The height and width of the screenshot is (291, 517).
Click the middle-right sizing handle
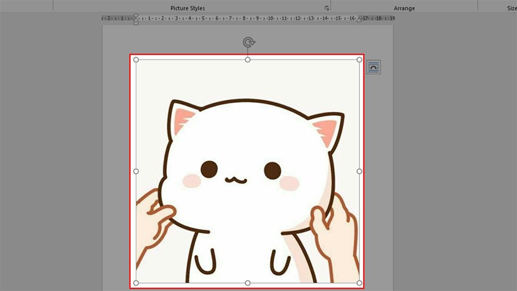click(359, 171)
